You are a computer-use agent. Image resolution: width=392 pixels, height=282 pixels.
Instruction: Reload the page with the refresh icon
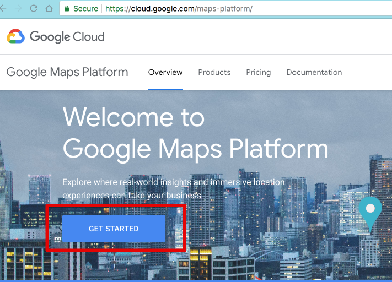pyautogui.click(x=34, y=8)
